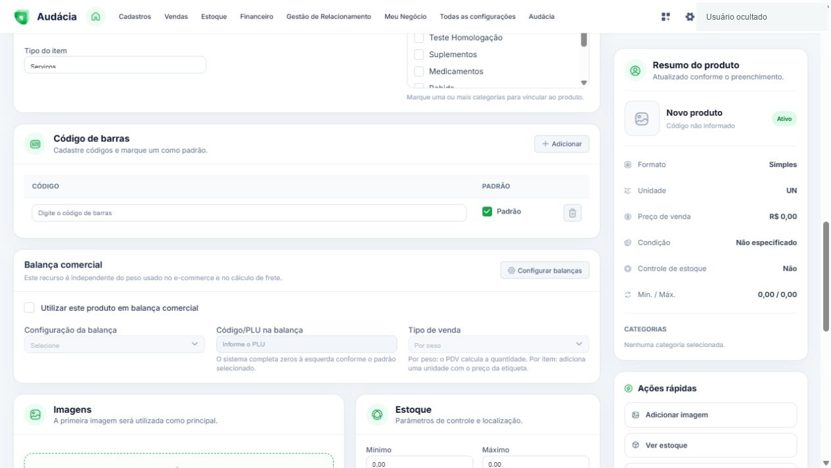Click the Ativo status badge

[x=784, y=119]
